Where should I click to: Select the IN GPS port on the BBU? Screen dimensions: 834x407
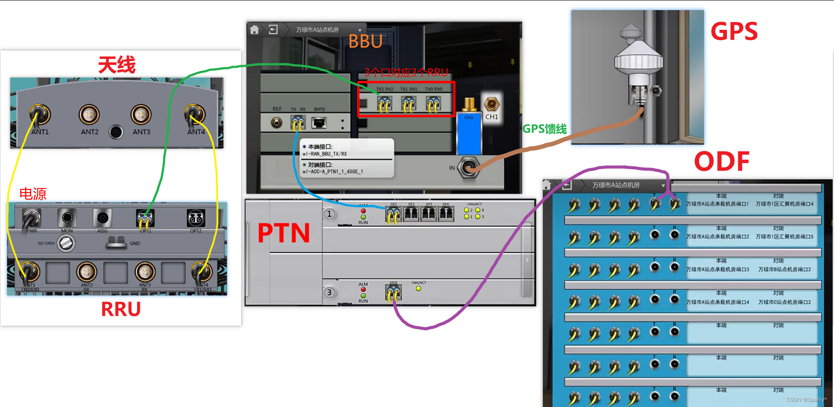tap(468, 168)
